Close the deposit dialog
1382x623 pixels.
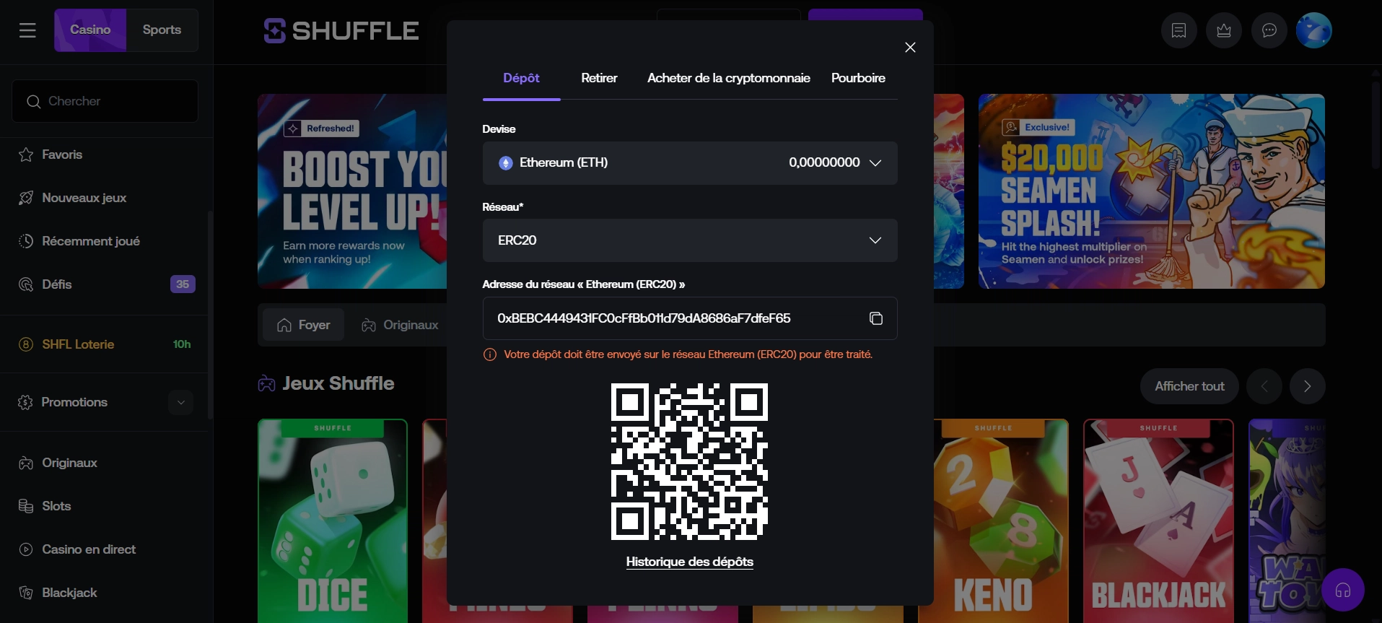[910, 47]
